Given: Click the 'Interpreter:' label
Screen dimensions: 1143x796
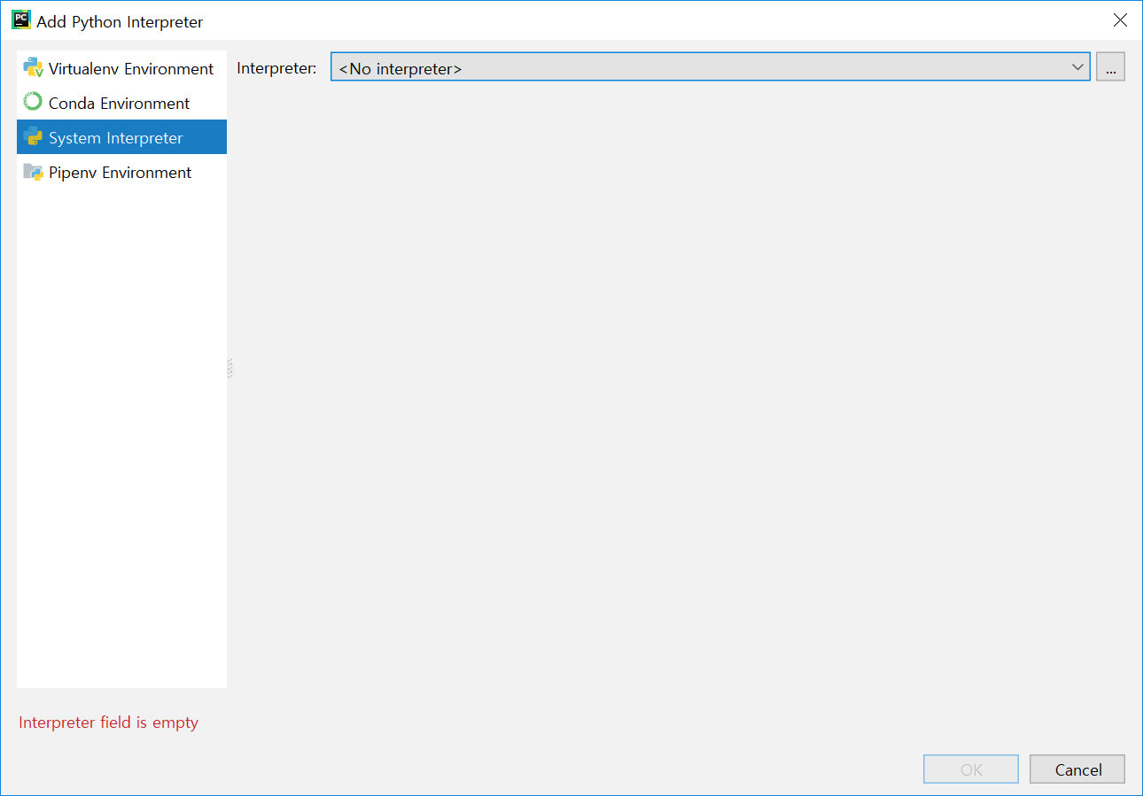Looking at the screenshot, I should pyautogui.click(x=276, y=68).
